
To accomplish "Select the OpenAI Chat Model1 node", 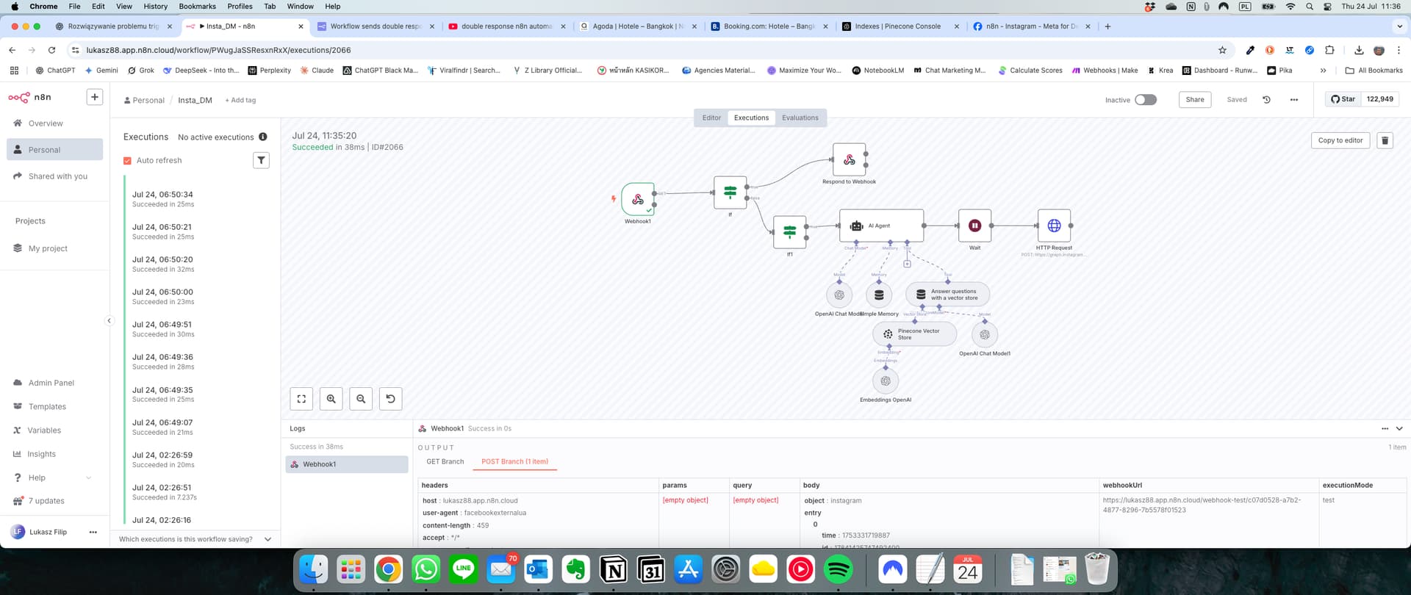I will click(x=985, y=334).
